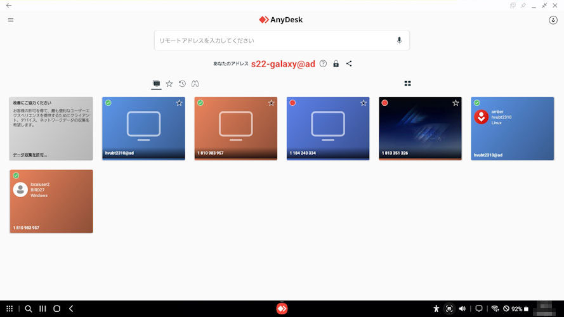Screen dimensions: 564x317
Task: Open the lock security settings icon
Action: [336, 63]
